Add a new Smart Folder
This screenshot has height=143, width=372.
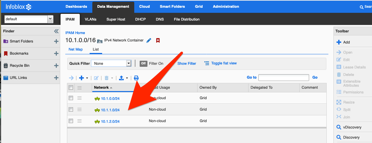[x=56, y=41]
